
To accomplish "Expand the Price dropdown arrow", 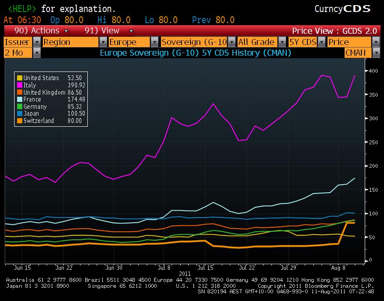I will point(375,42).
